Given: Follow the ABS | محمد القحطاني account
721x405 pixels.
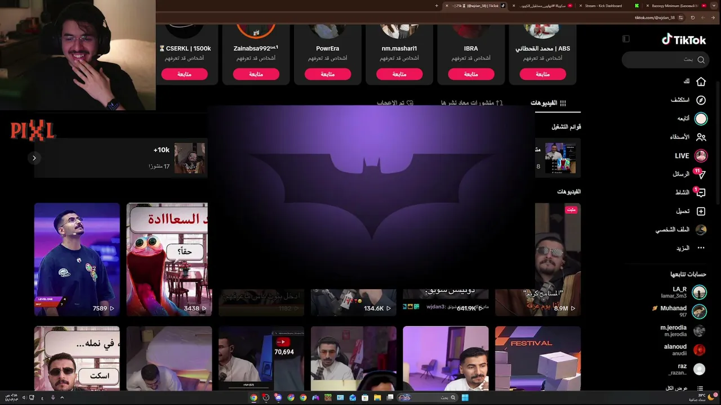Looking at the screenshot, I should tap(542, 74).
